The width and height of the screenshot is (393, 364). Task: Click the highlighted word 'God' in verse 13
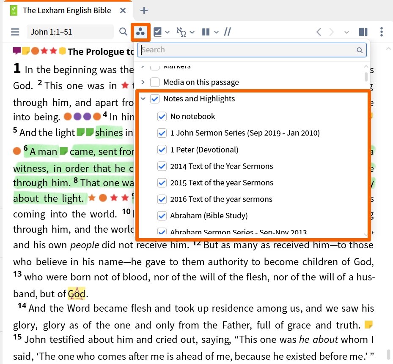coord(77,293)
